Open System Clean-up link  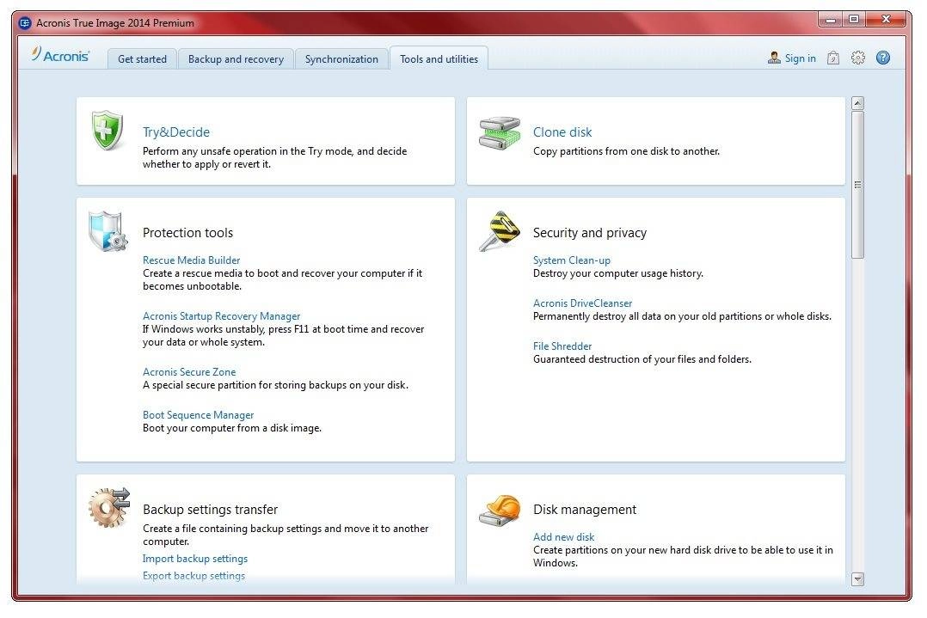[571, 260]
